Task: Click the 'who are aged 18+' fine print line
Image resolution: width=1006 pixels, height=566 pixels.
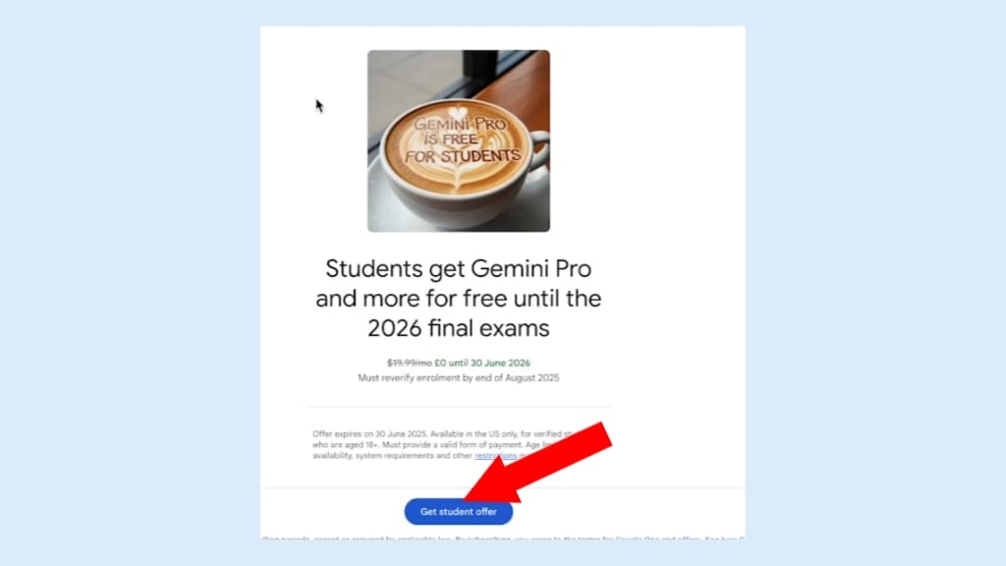Action: coord(347,445)
